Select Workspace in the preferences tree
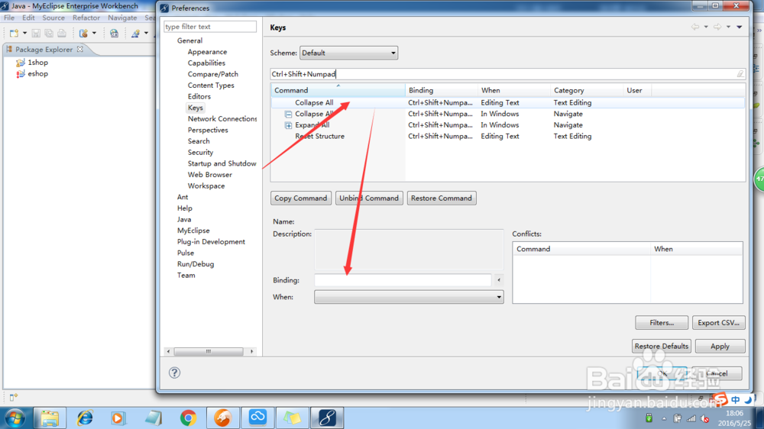Viewport: 764px width, 429px height. coord(206,186)
